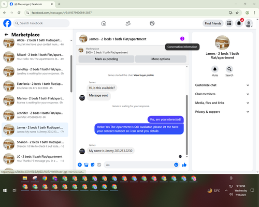Click the Messenger | Facebook browser tab
The height and width of the screenshot is (207, 259).
click(x=32, y=4)
